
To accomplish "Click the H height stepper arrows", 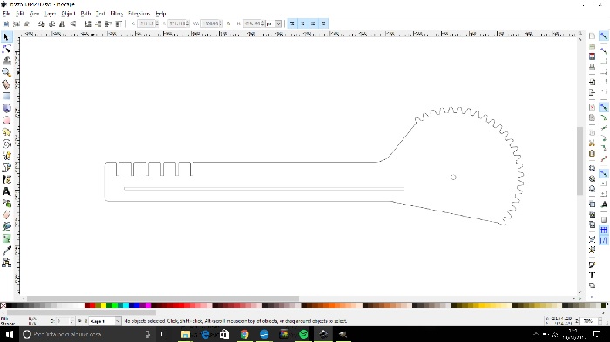I will pyautogui.click(x=262, y=23).
